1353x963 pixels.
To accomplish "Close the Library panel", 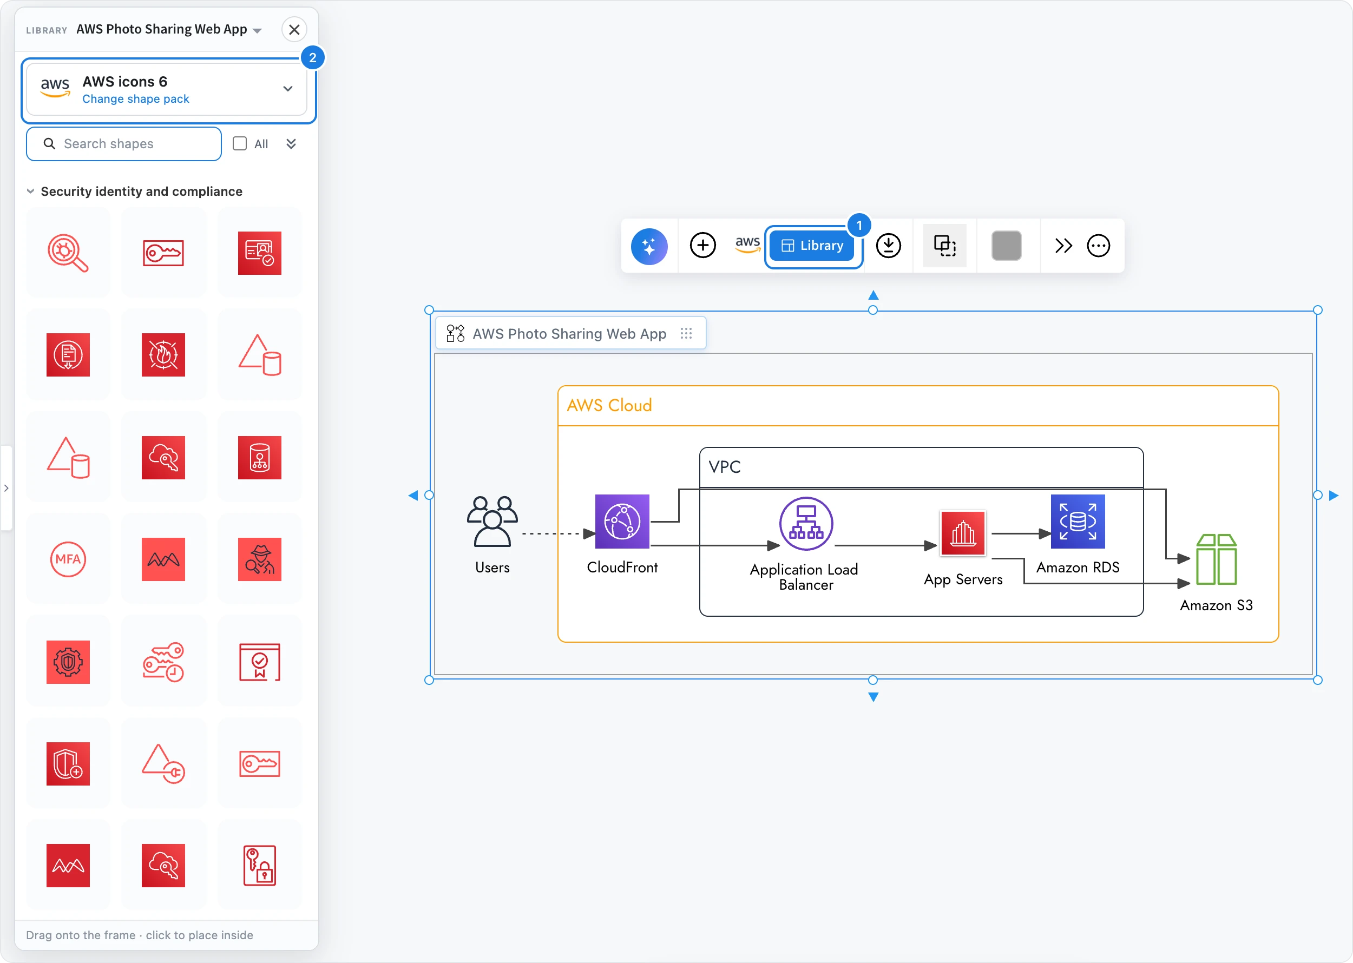I will pos(294,30).
